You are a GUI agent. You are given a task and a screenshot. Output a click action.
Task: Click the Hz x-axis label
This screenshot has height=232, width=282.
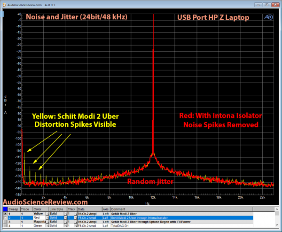[148, 203]
